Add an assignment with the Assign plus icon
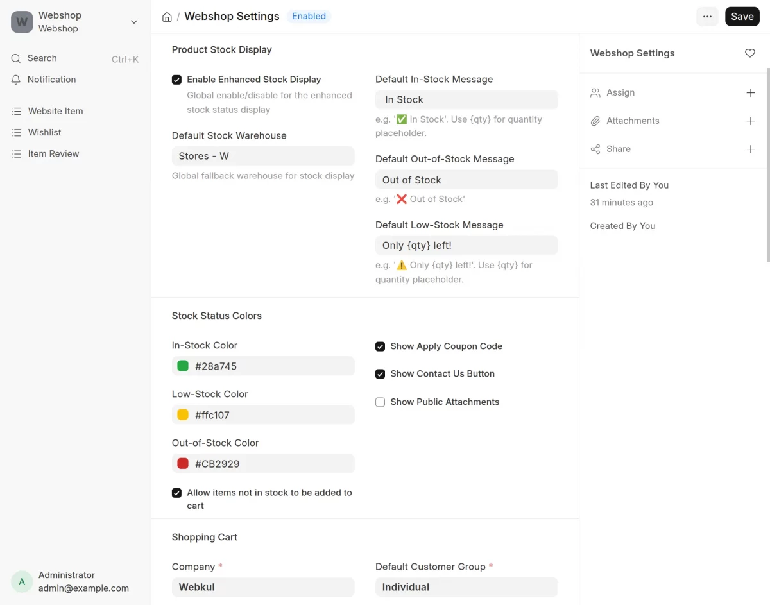Screen dimensions: 770x605 point(750,93)
